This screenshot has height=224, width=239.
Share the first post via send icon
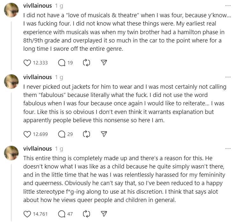click(x=104, y=63)
